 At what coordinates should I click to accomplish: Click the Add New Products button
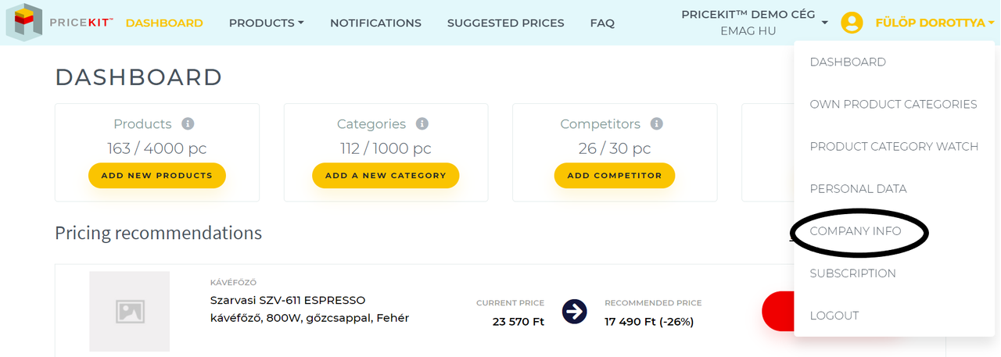(x=157, y=176)
